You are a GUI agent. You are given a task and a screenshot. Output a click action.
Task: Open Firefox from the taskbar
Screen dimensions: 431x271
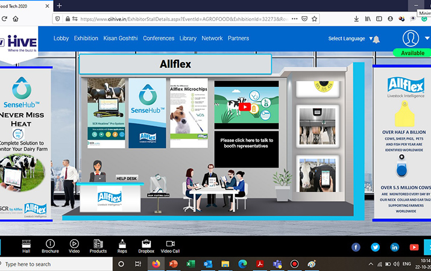[156, 264]
